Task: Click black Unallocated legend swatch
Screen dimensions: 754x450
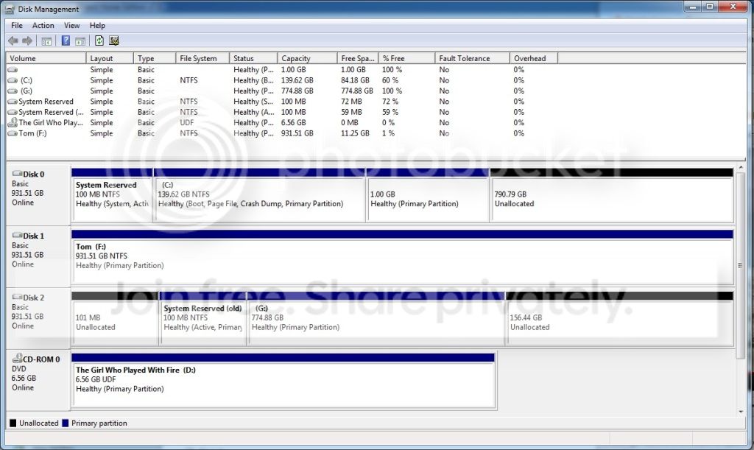Action: click(13, 423)
